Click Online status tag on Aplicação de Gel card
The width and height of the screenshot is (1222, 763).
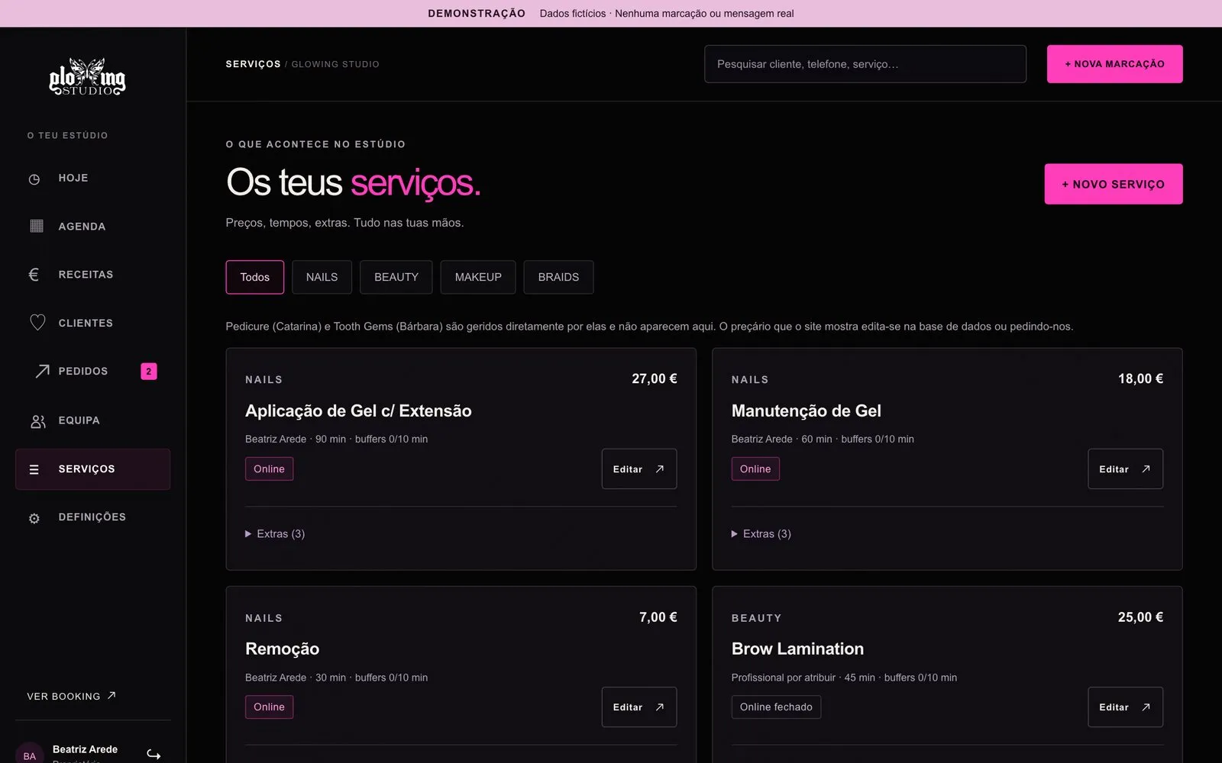tap(269, 469)
